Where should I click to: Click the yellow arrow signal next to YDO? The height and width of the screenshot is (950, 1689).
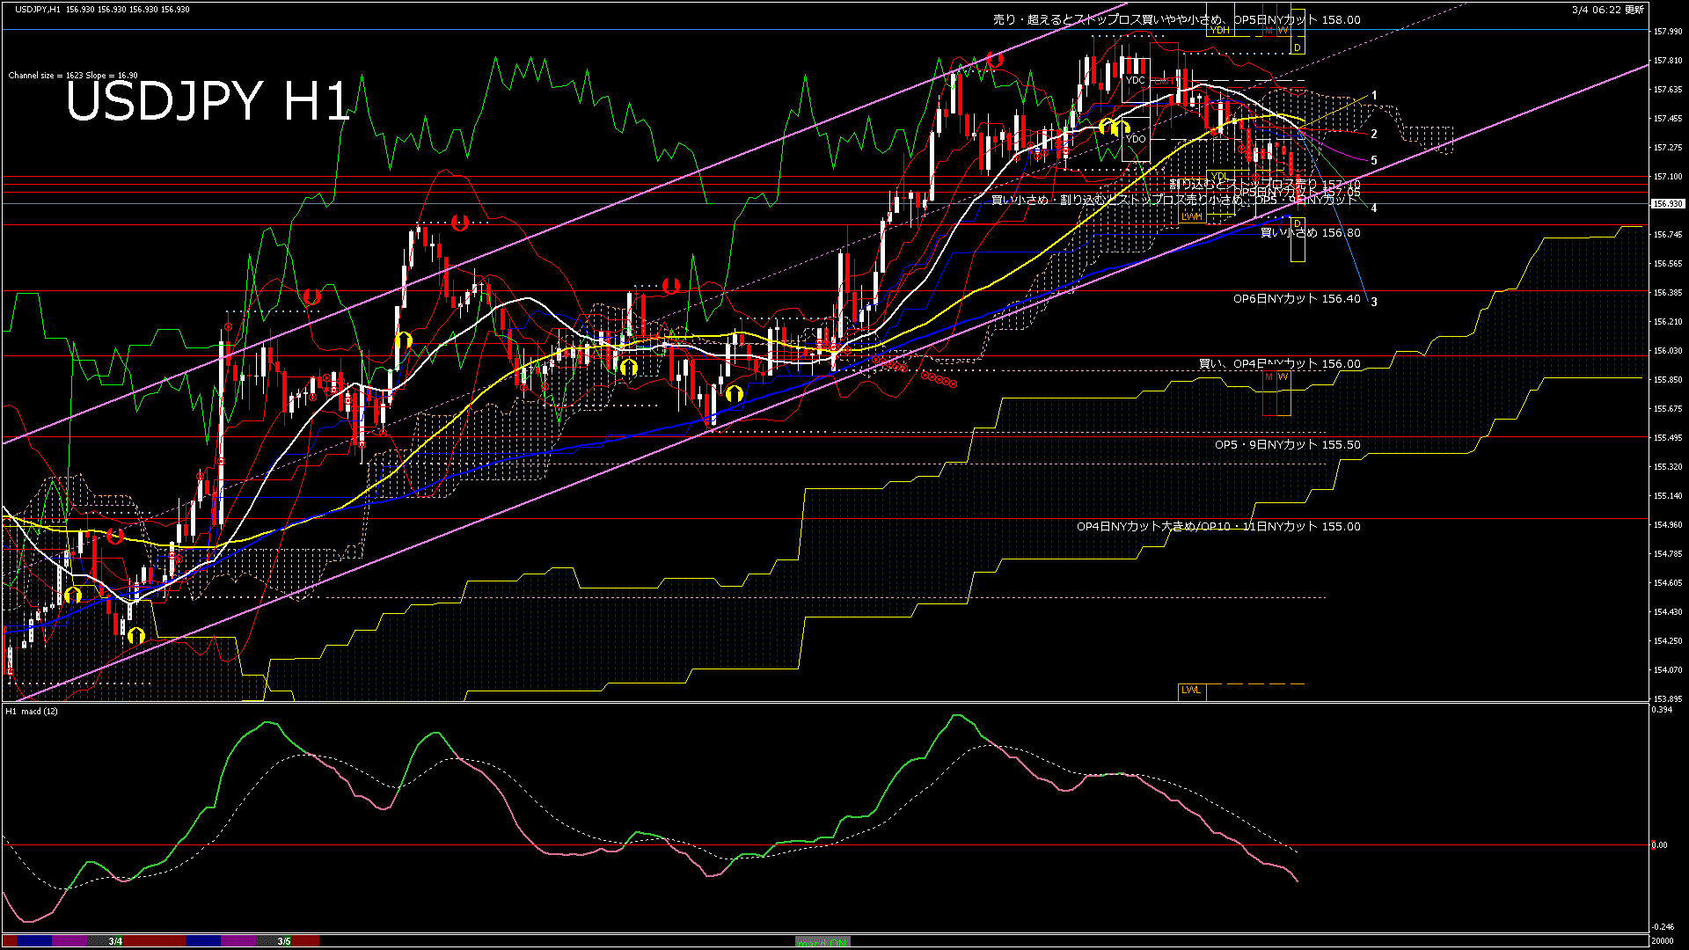(1120, 129)
